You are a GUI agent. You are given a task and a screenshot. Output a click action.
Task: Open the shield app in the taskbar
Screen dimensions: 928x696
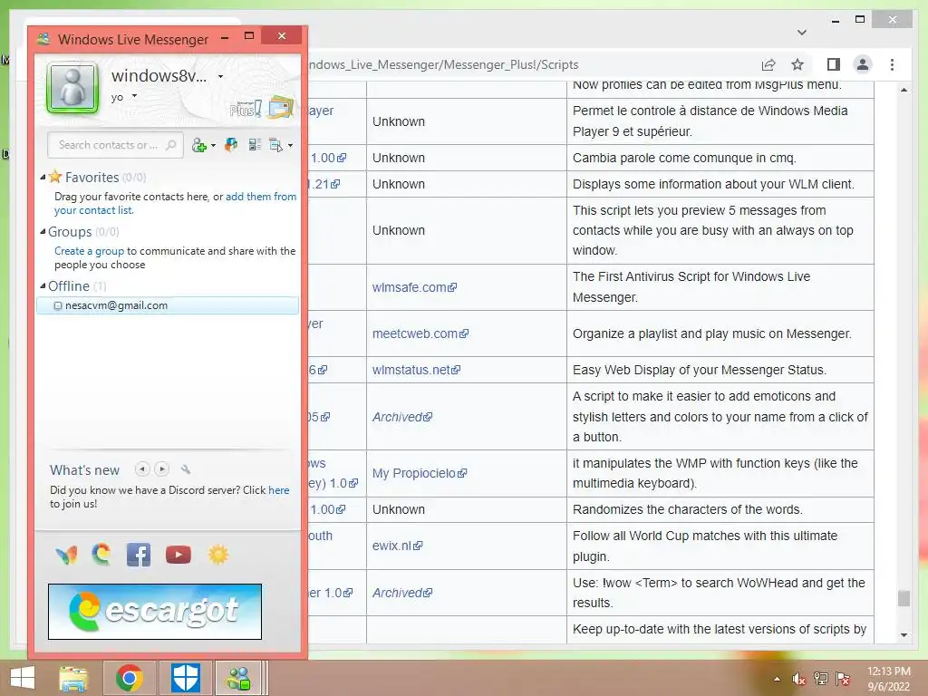pyautogui.click(x=186, y=678)
